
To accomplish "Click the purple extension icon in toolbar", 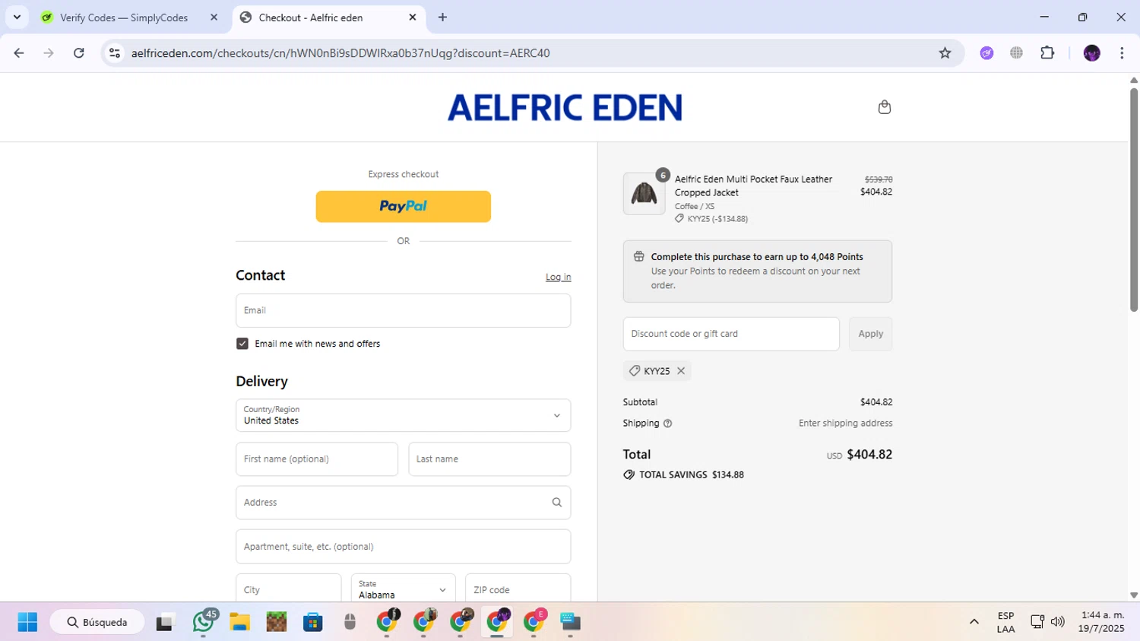I will [986, 53].
